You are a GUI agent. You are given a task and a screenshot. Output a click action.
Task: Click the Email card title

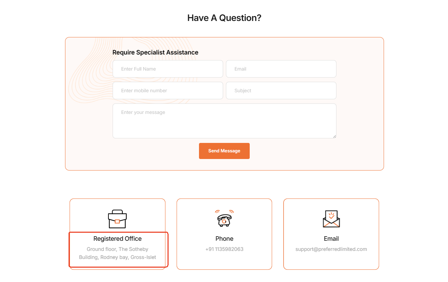point(331,239)
